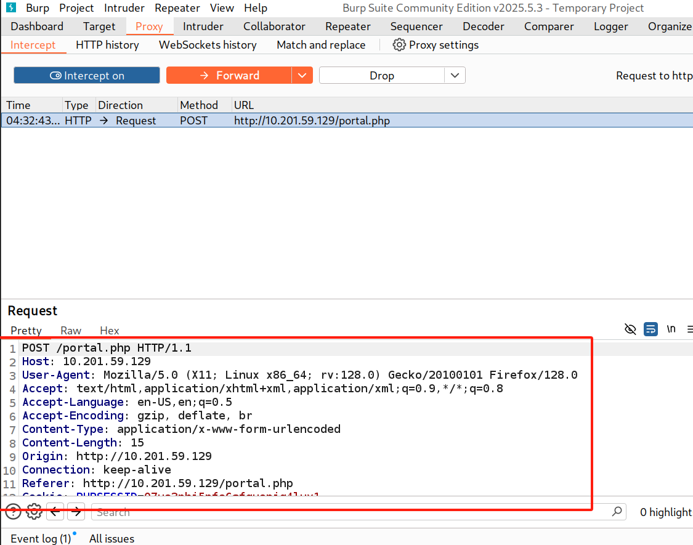Turn off the Intercept on toggle
The height and width of the screenshot is (545, 693).
87,75
